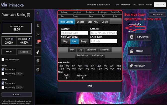Toggle On Win Return to Base checkbox
This screenshot has width=167, height=105.
pyautogui.click(x=3, y=83)
